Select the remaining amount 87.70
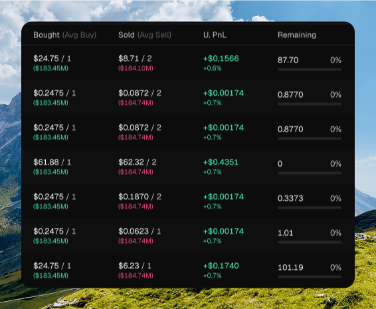 [288, 60]
